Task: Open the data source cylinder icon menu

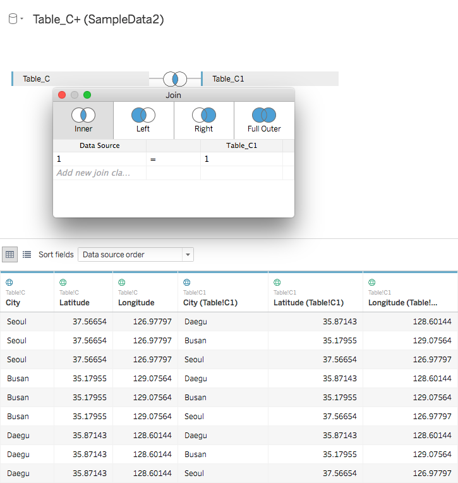Action: click(x=13, y=19)
